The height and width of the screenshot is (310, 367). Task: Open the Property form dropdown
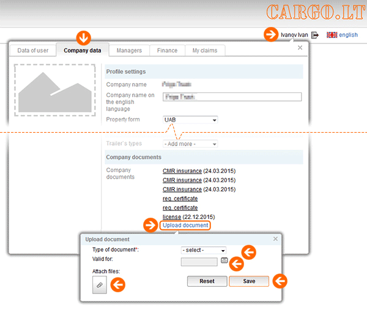pos(190,120)
